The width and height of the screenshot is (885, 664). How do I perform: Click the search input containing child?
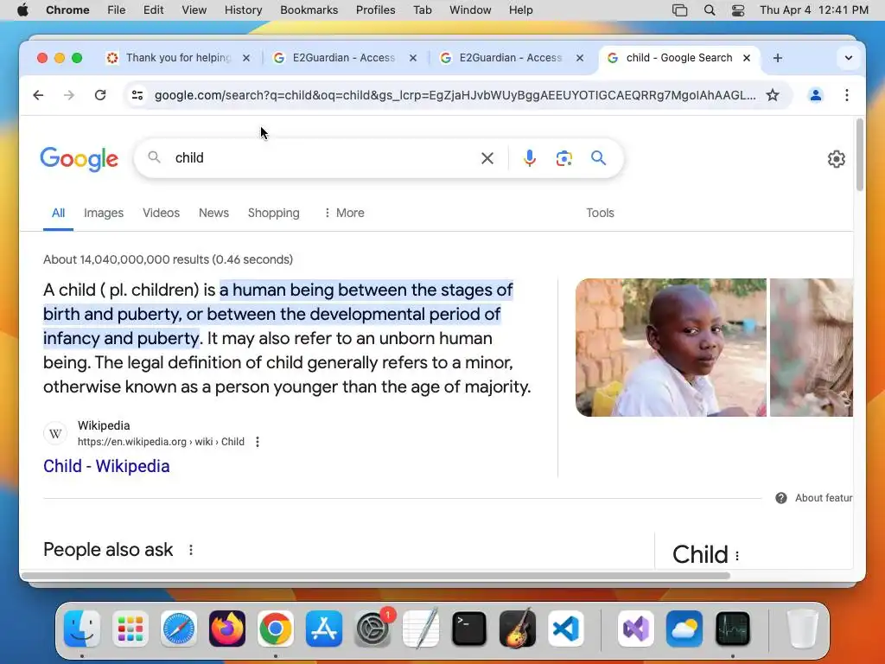tap(322, 158)
